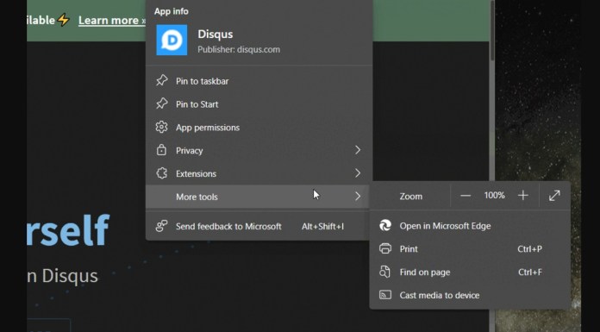The image size is (600, 332).
Task: Expand the Extensions submenu arrow
Action: pyautogui.click(x=358, y=173)
